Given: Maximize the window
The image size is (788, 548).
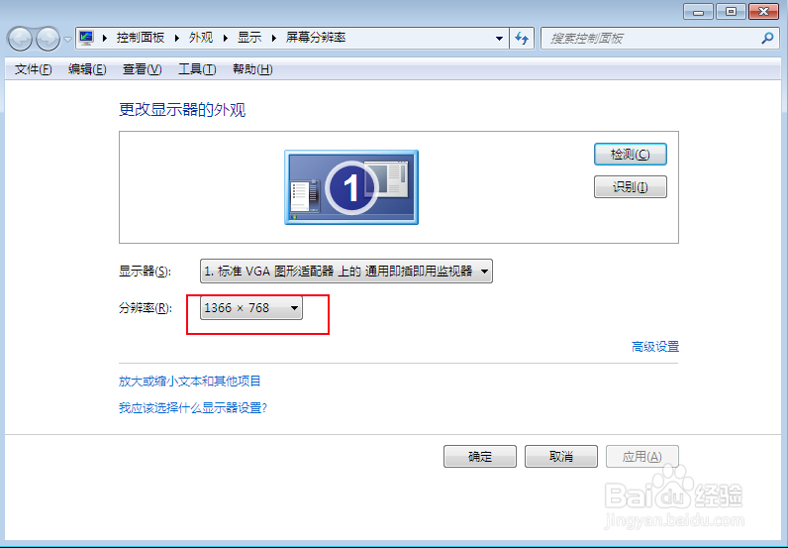Looking at the screenshot, I should (731, 12).
